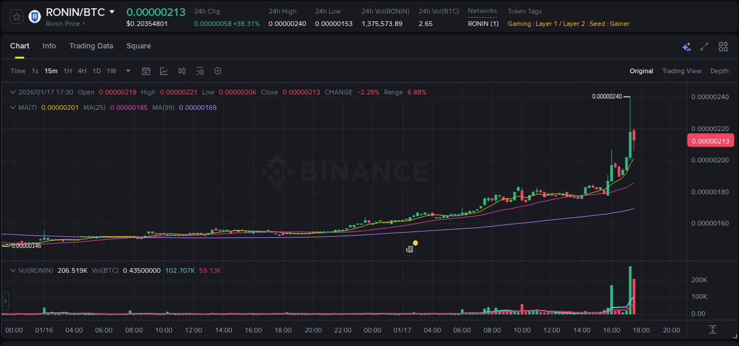Open the chart settings gear icon
The height and width of the screenshot is (346, 739).
(x=218, y=71)
